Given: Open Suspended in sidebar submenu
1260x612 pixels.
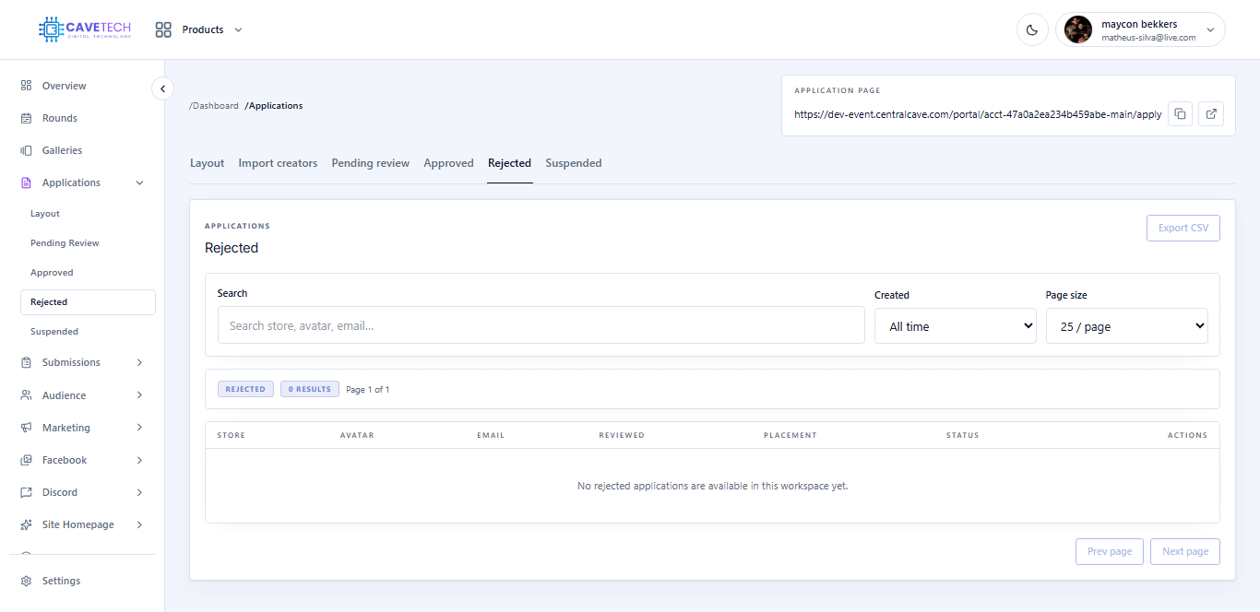Looking at the screenshot, I should (x=54, y=332).
